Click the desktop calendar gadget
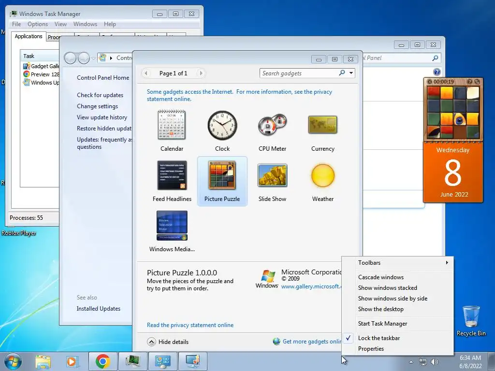This screenshot has height=371, width=495. coord(452,172)
